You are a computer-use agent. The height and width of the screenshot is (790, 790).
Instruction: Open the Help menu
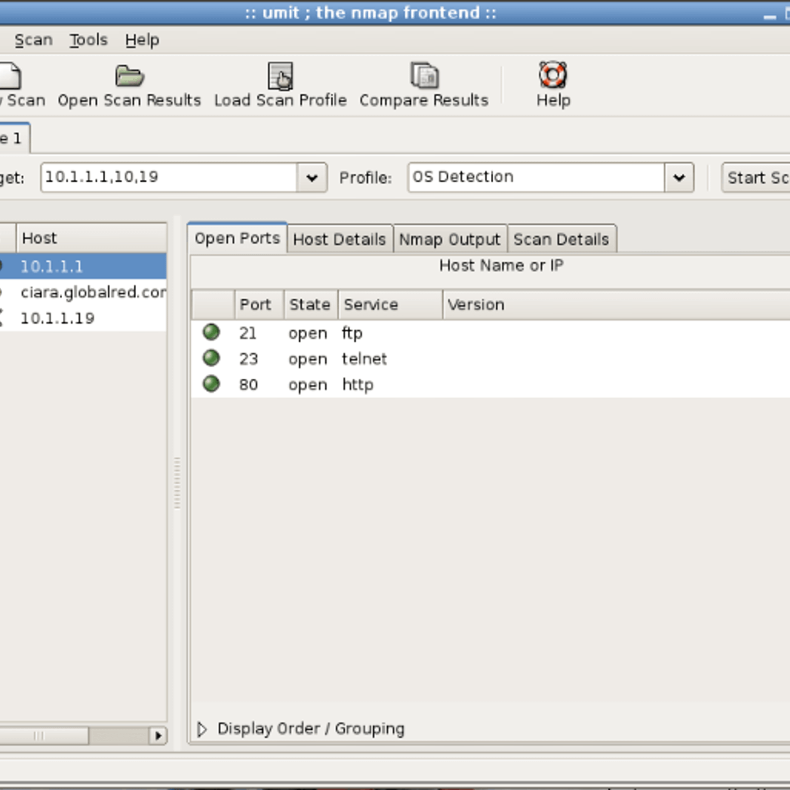(142, 40)
